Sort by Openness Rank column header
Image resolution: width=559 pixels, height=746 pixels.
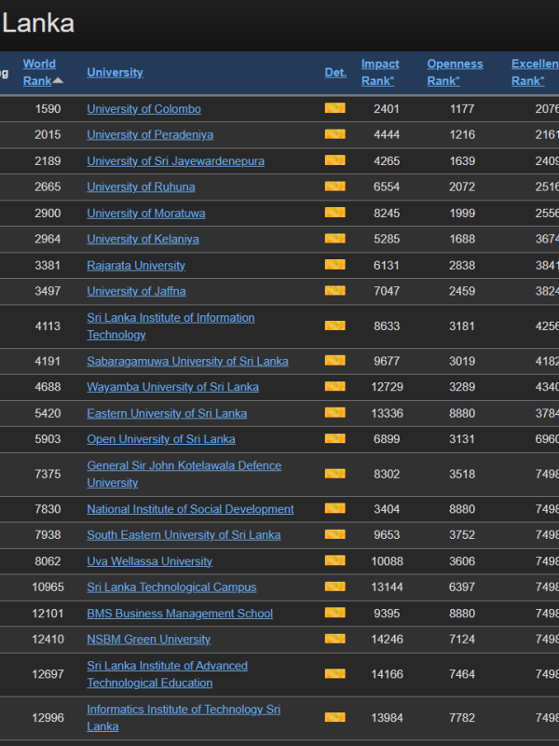pyautogui.click(x=455, y=72)
